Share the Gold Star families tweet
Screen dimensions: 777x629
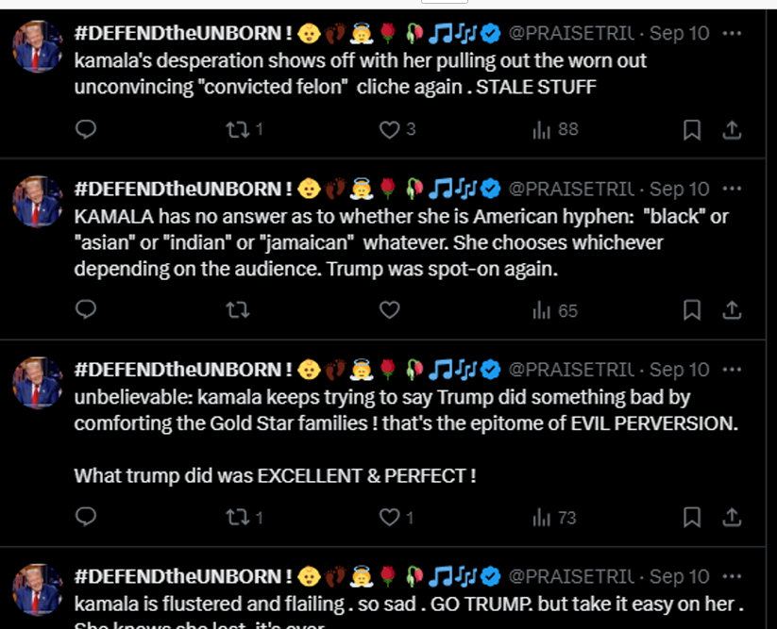pyautogui.click(x=732, y=517)
